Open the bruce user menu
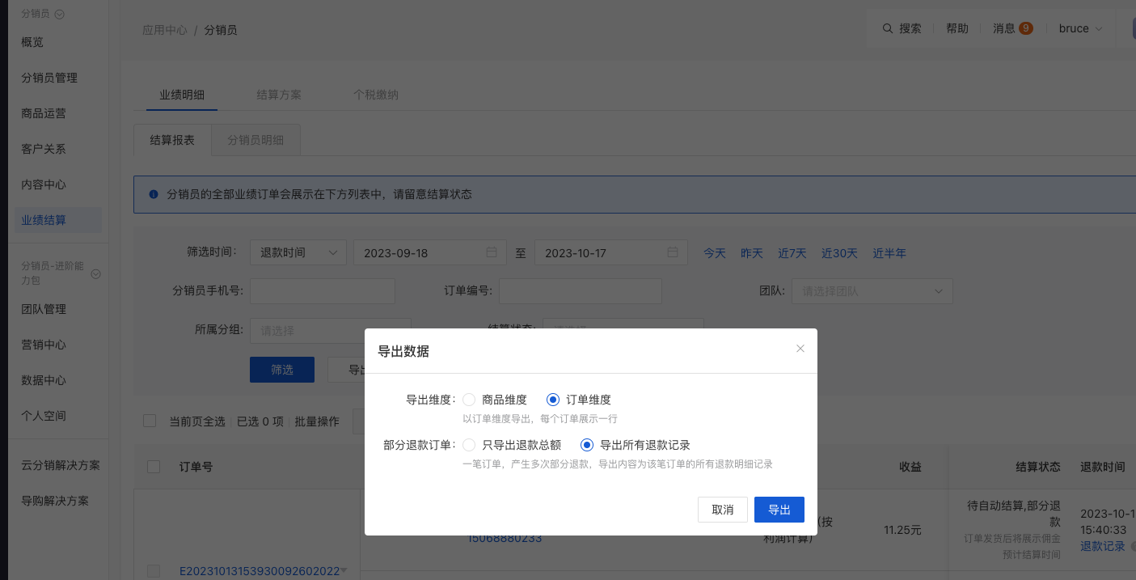Screen dimensions: 1136x580 click(x=1080, y=28)
